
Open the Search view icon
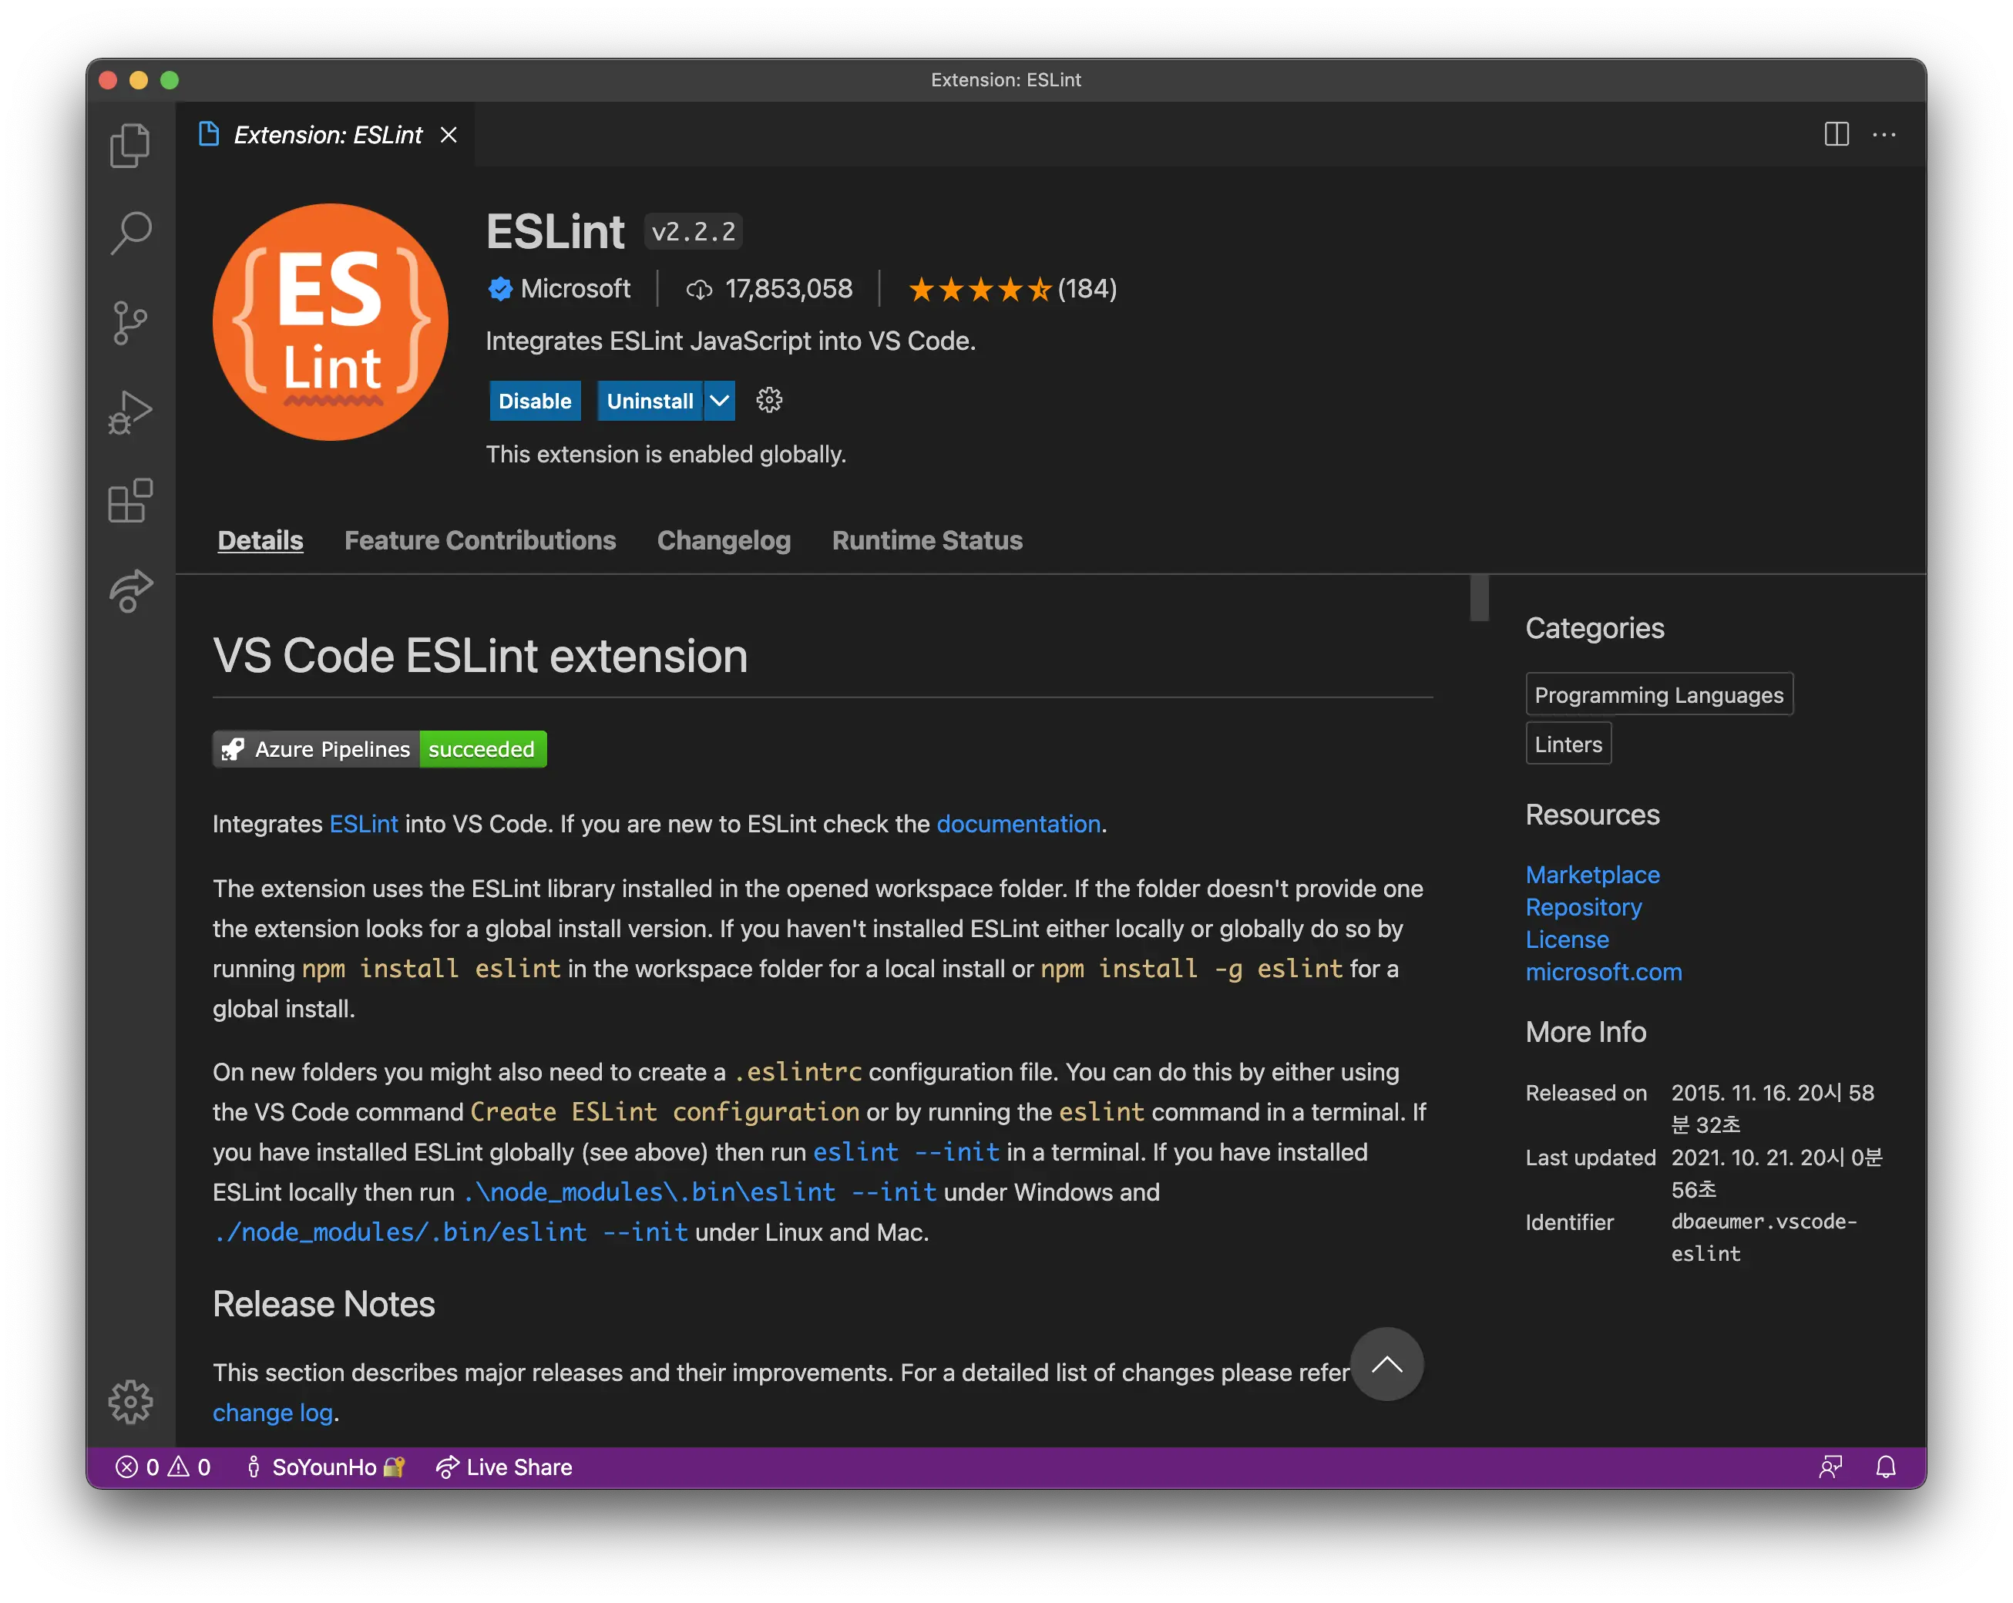[129, 234]
